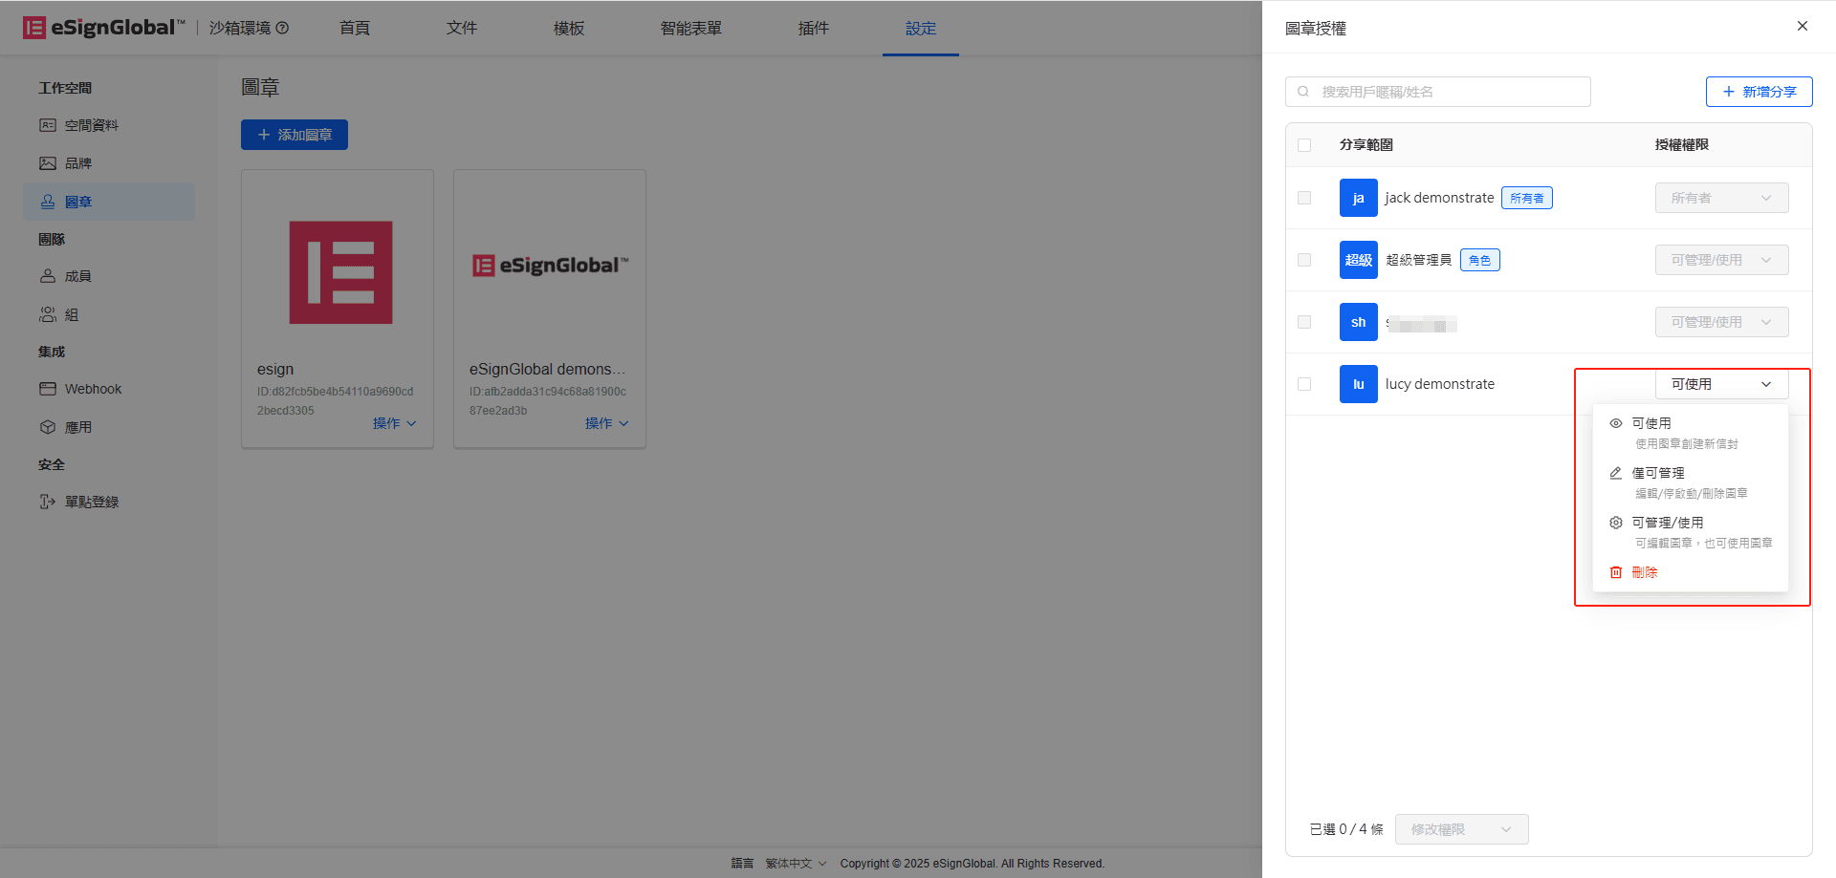Open the sh user's 可管理/使用 dropdown
This screenshot has width=1836, height=878.
pos(1721,322)
